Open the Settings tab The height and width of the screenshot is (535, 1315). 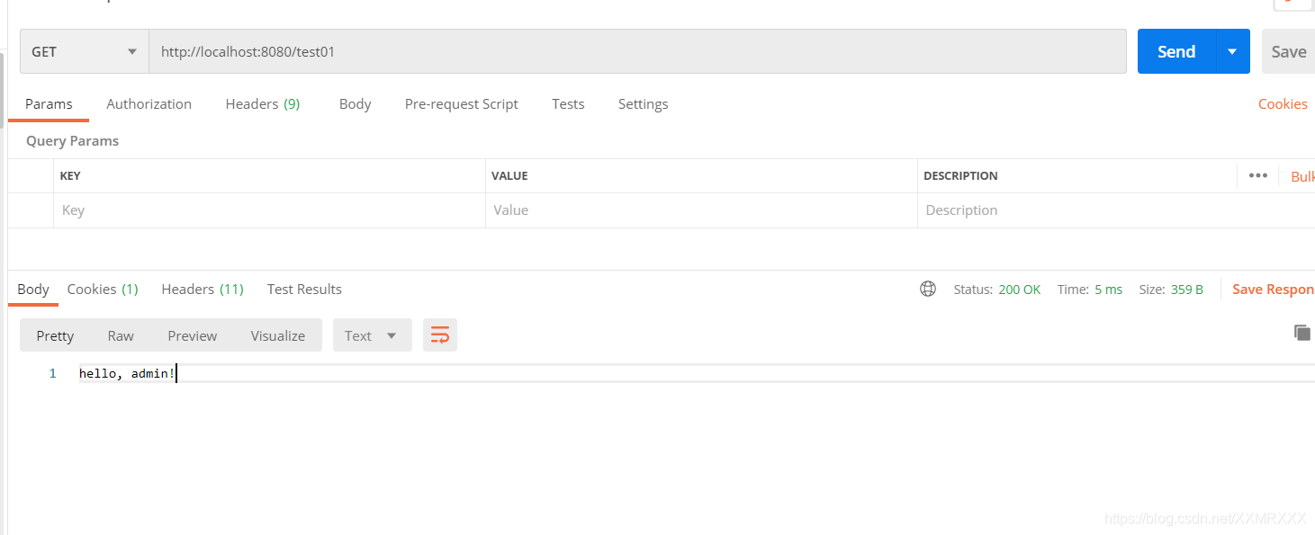point(643,103)
